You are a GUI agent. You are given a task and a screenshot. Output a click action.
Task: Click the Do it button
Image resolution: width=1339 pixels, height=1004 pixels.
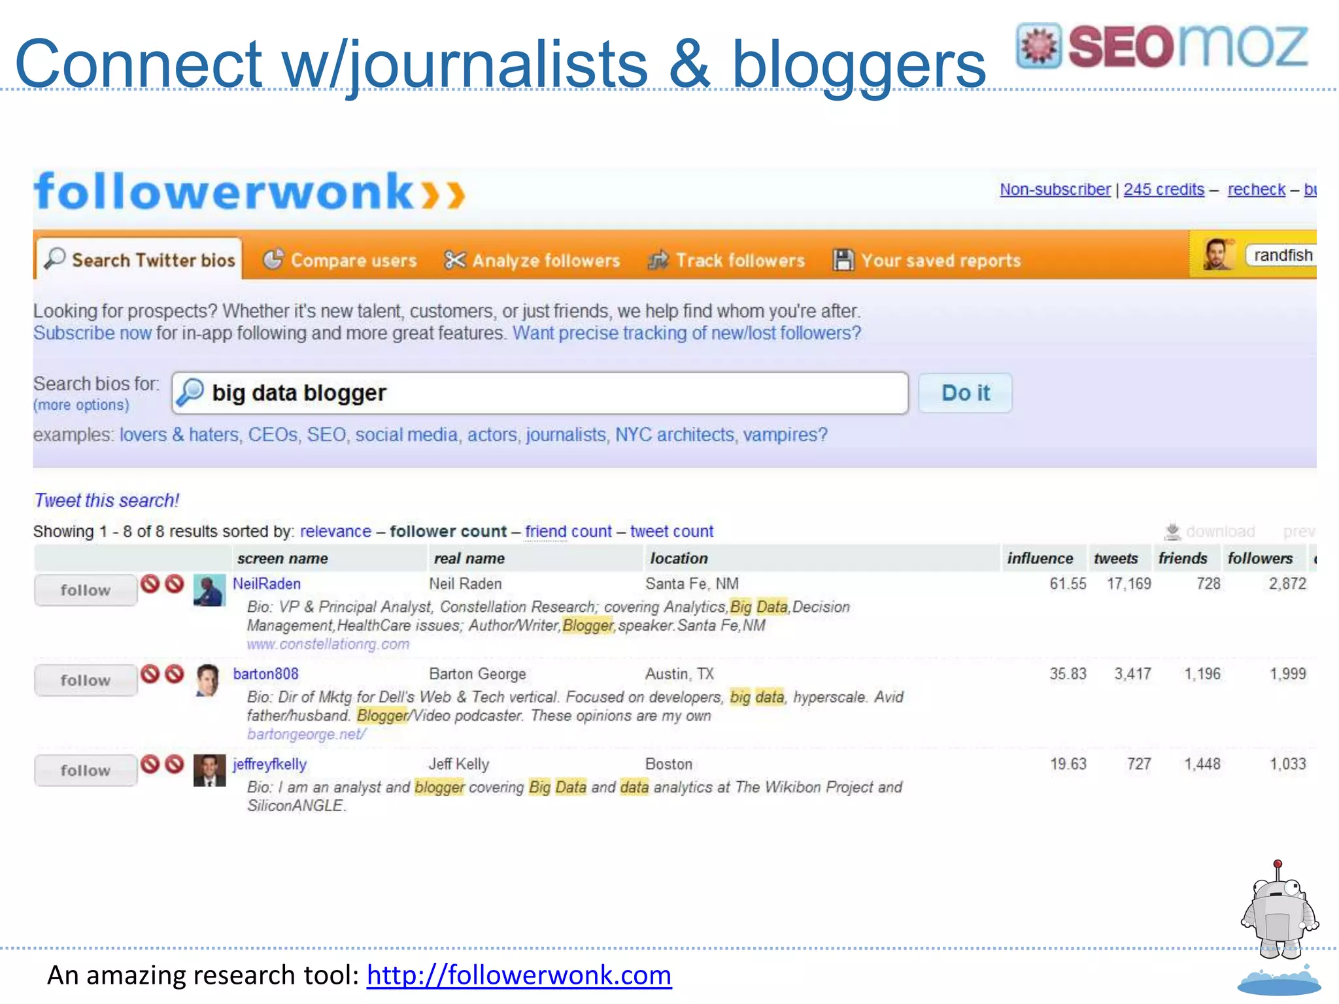point(965,393)
